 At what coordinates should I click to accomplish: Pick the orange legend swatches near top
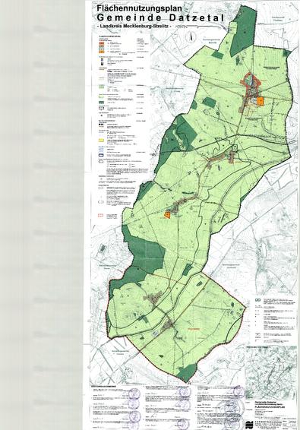tap(101, 47)
